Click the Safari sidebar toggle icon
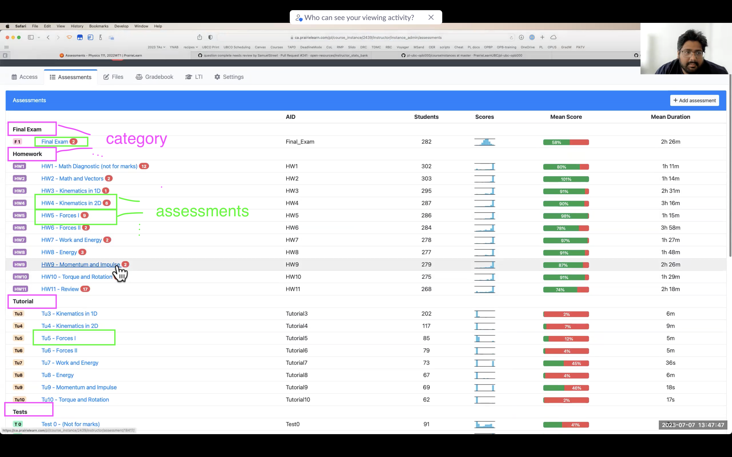This screenshot has width=732, height=457. [30, 38]
